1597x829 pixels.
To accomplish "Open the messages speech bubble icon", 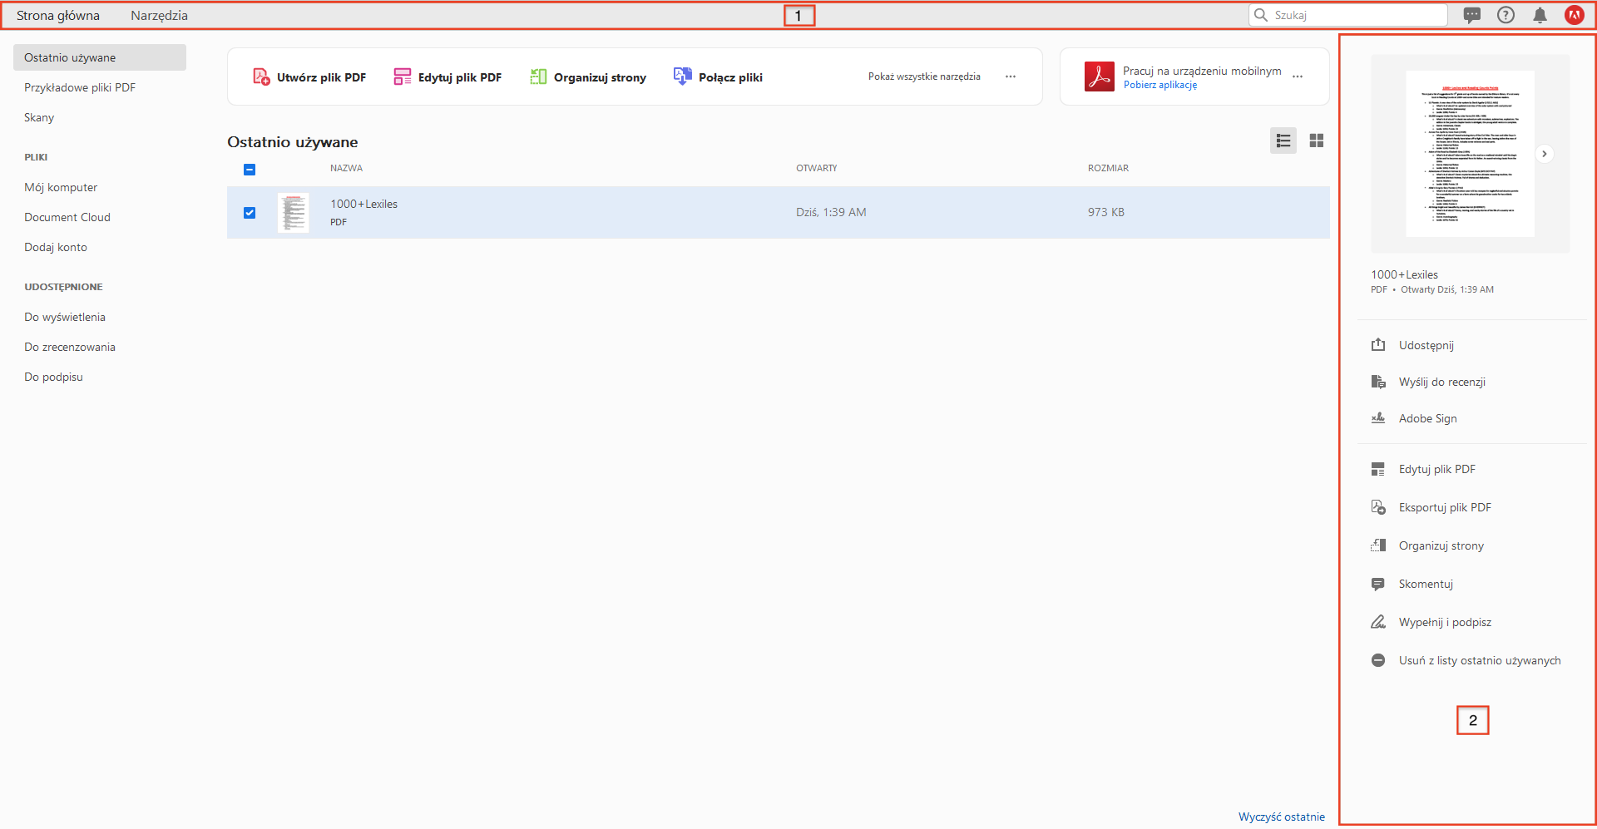I will pos(1472,15).
